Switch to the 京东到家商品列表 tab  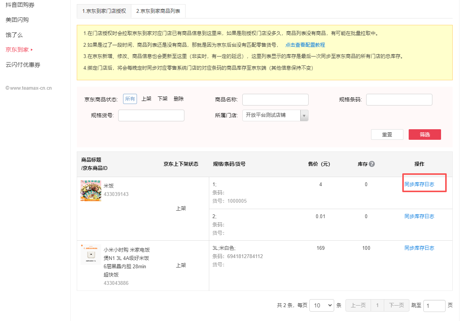click(x=158, y=11)
